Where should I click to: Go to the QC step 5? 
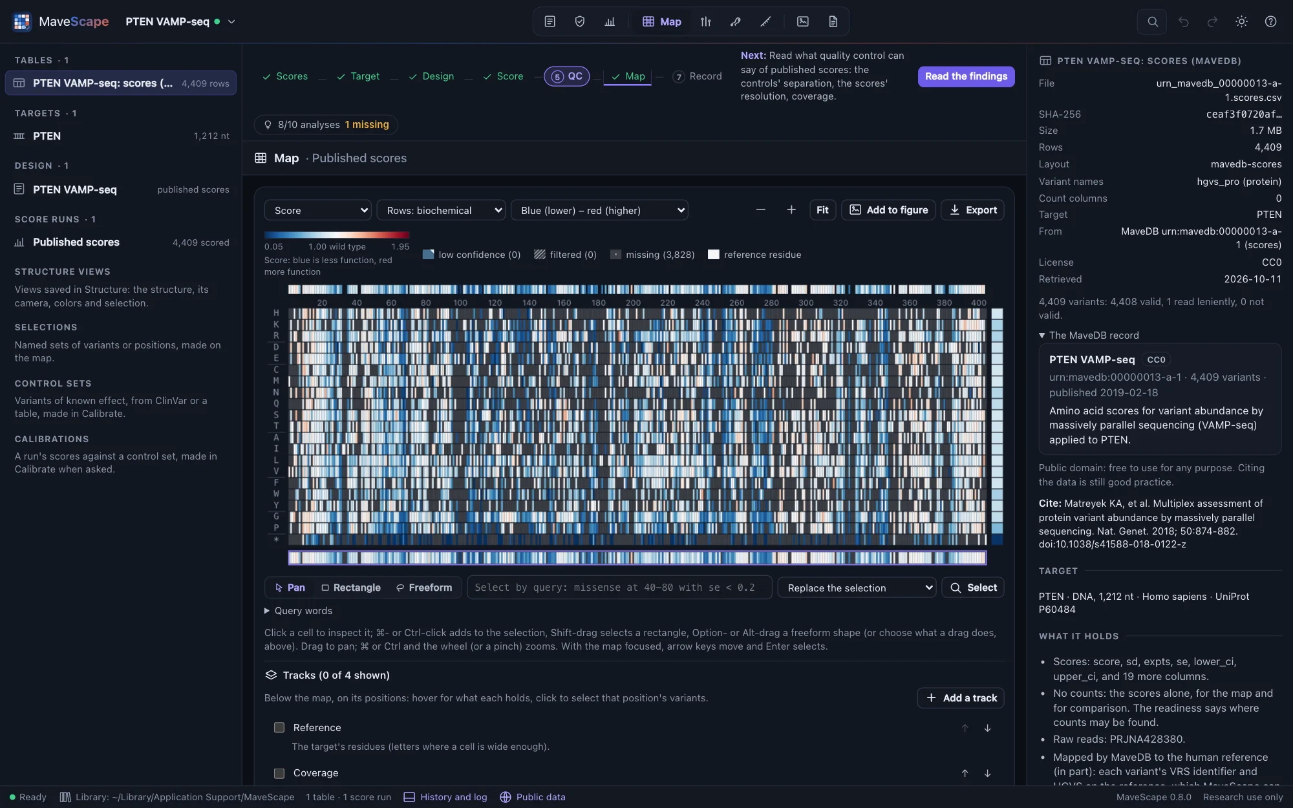click(x=566, y=76)
